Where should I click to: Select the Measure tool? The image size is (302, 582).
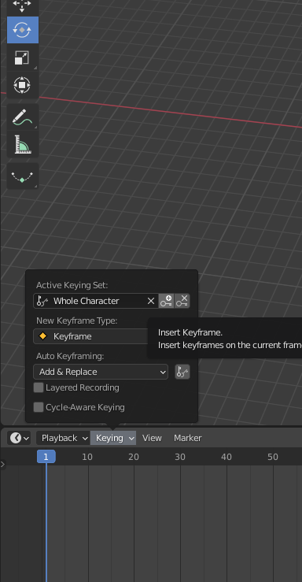(x=23, y=144)
